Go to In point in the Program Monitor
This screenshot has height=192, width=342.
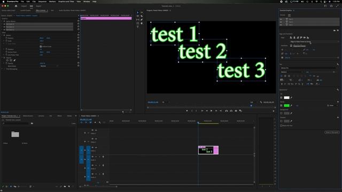click(x=202, y=111)
